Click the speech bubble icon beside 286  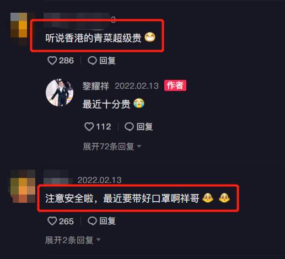tap(92, 61)
